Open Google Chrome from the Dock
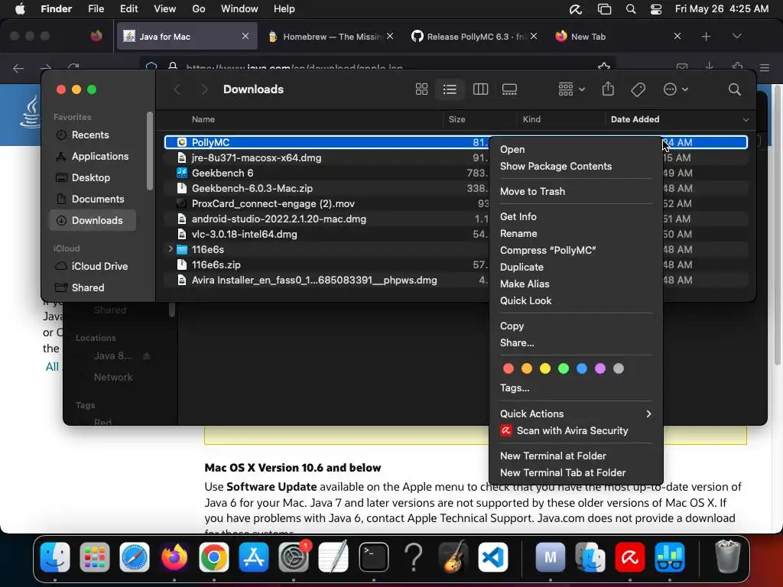The width and height of the screenshot is (783, 587). tap(214, 557)
